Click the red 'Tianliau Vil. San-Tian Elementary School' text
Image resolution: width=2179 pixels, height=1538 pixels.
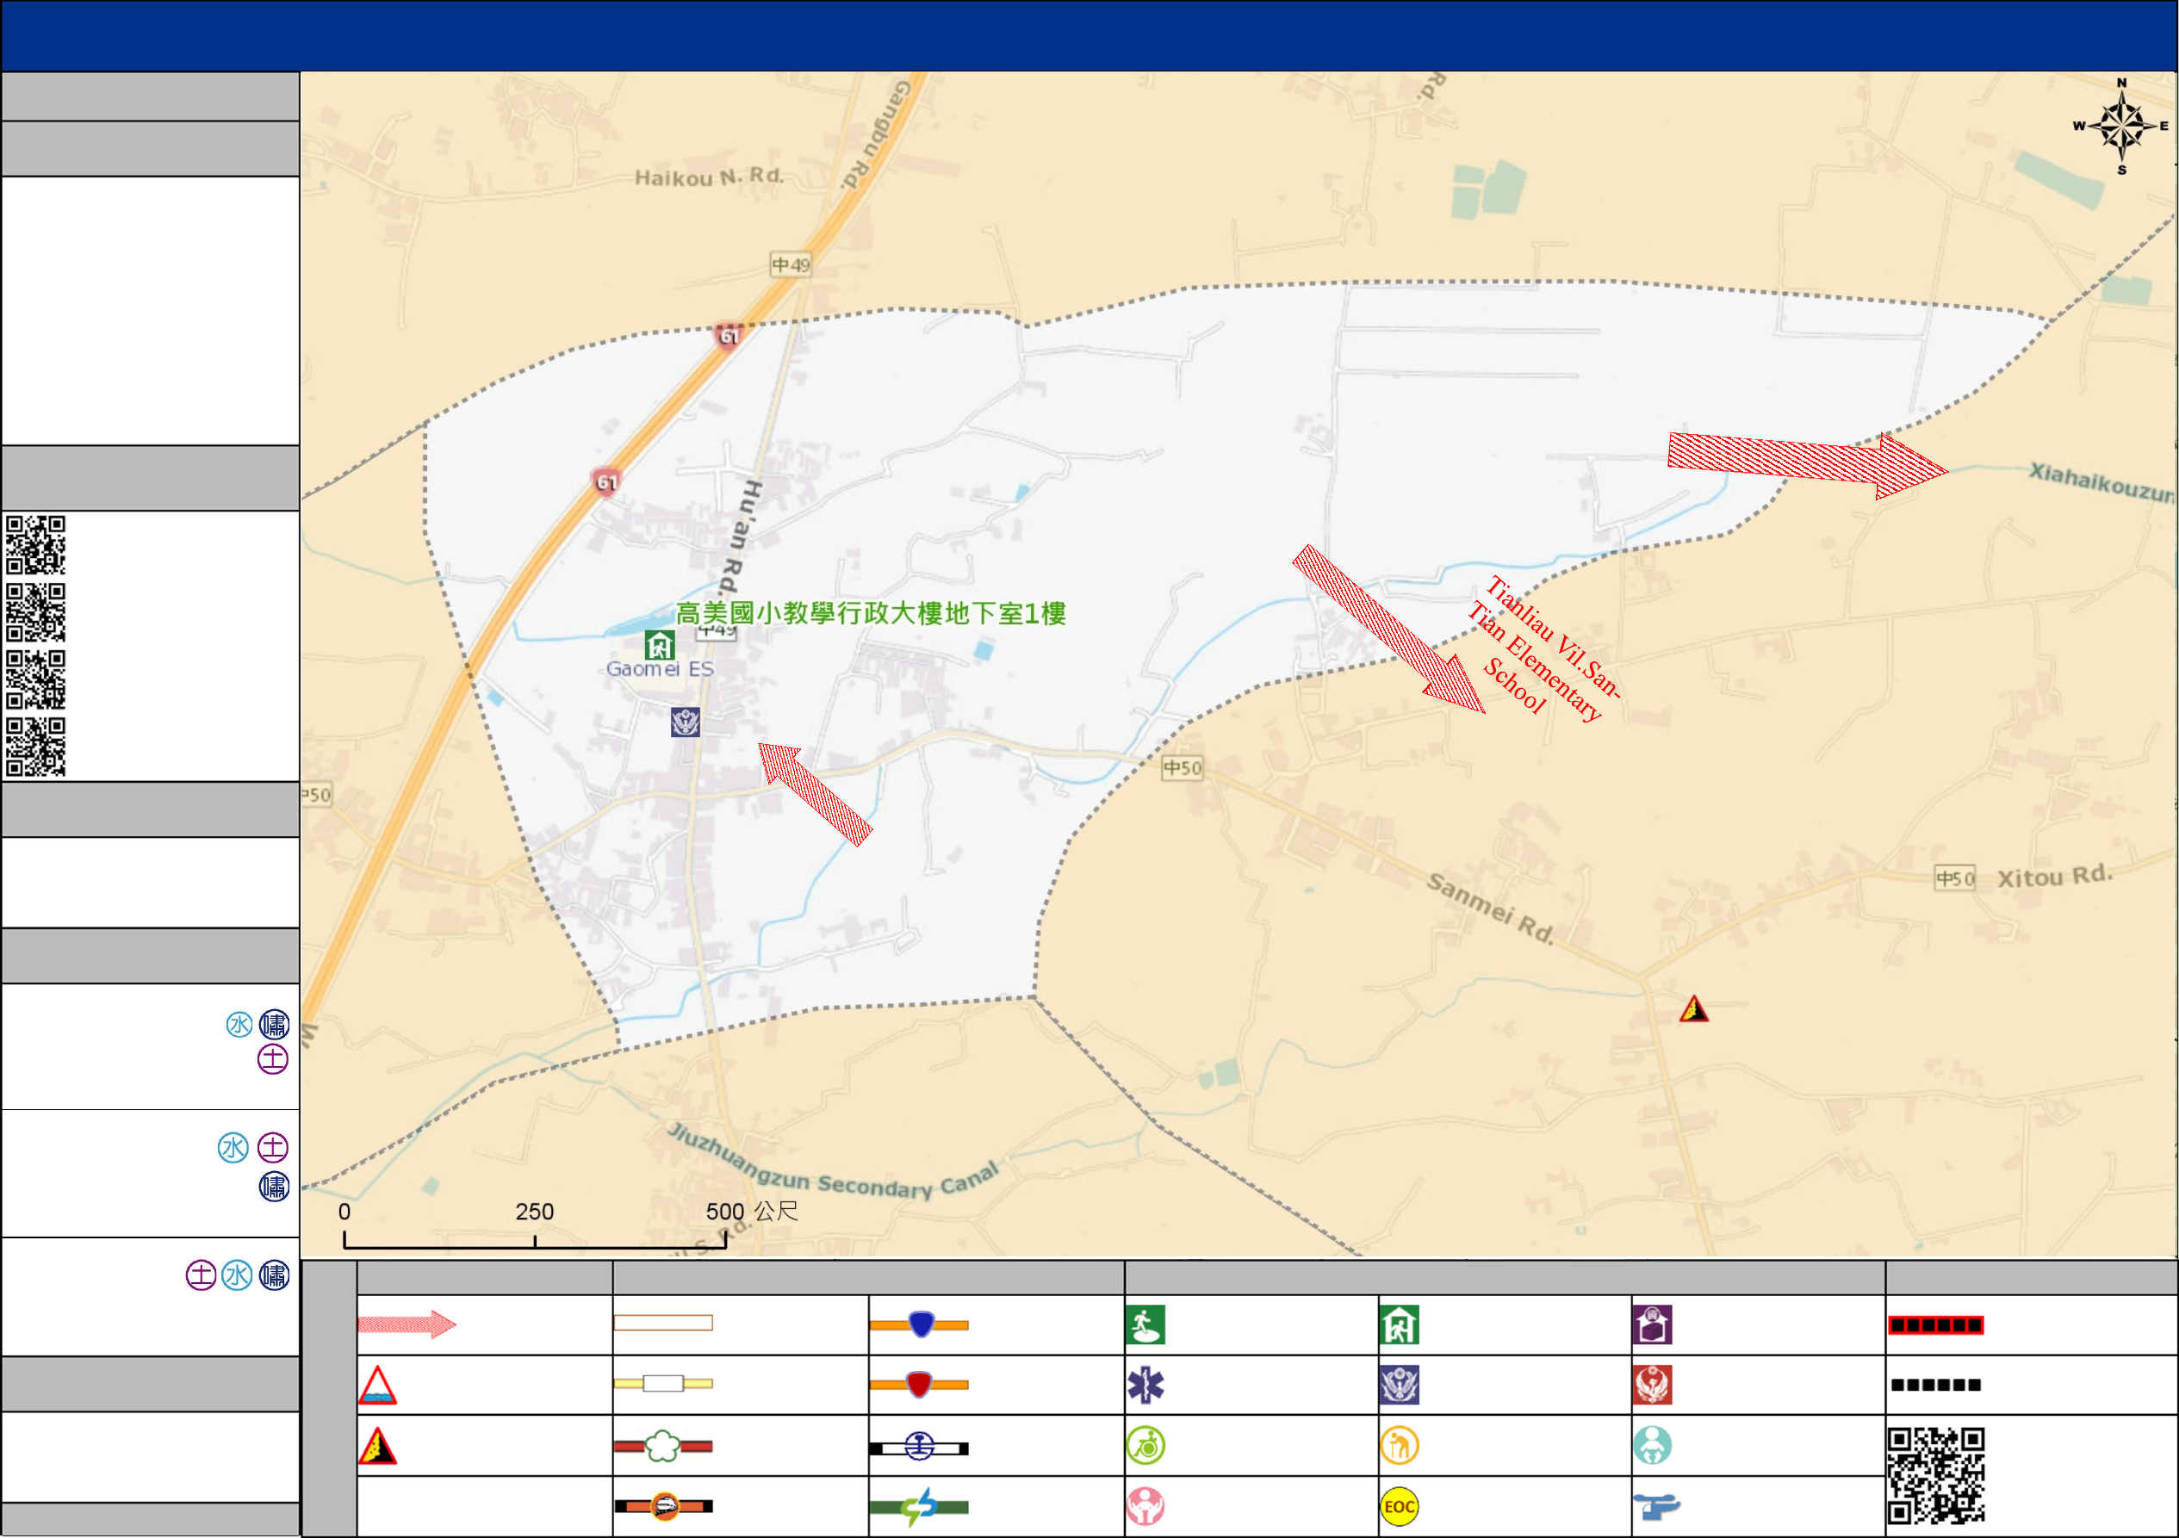point(1544,649)
